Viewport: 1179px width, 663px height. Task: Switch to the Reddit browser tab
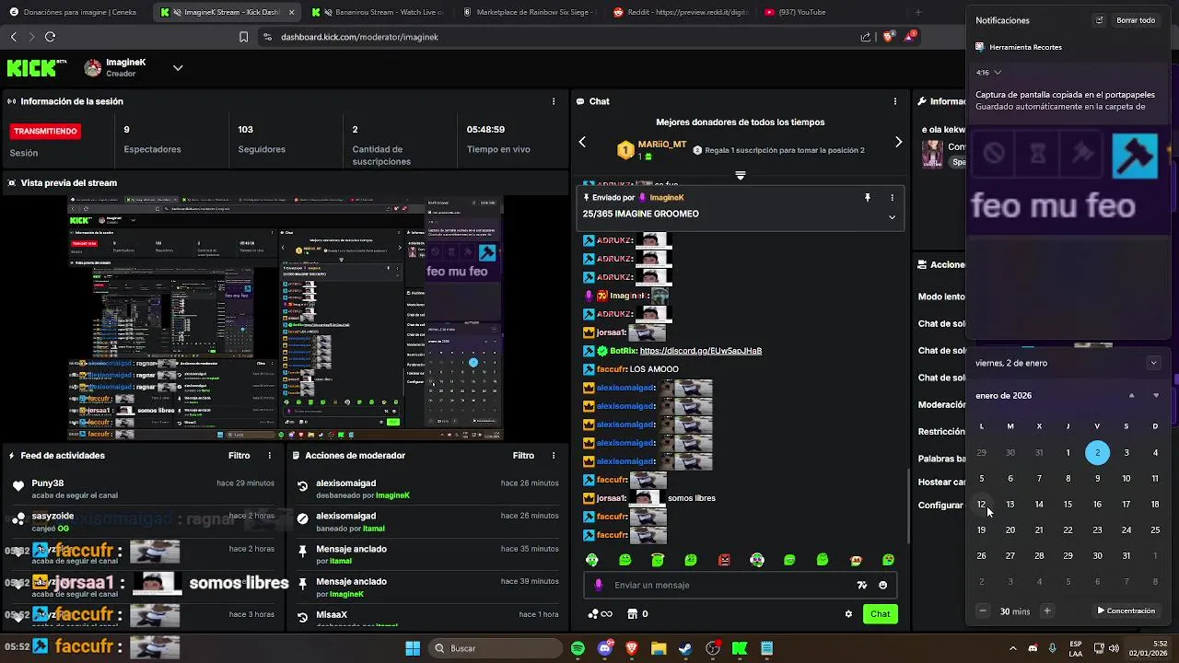click(680, 12)
